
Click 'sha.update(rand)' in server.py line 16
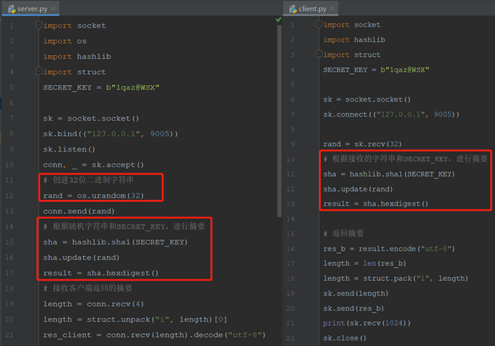click(x=81, y=257)
